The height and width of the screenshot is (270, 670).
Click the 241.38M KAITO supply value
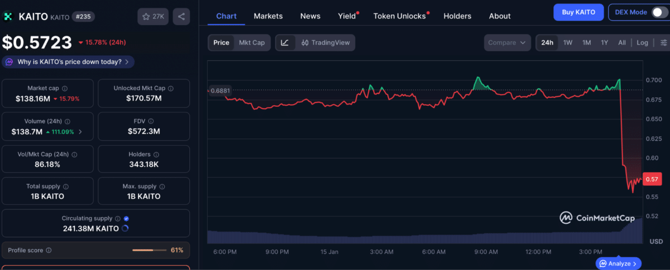(90, 229)
